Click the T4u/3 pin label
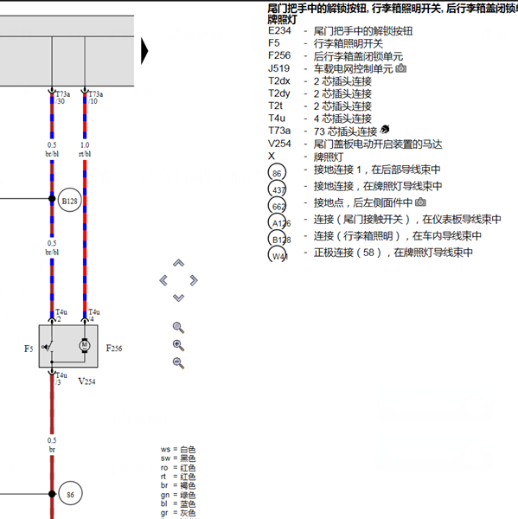 tap(61, 379)
